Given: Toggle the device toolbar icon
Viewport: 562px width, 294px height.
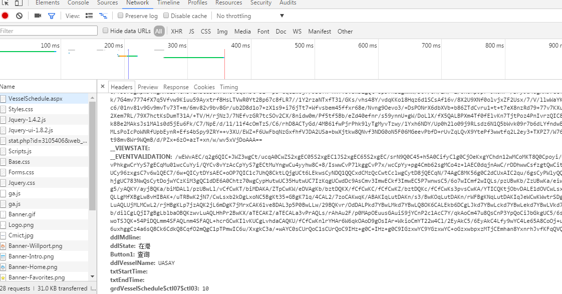Looking at the screenshot, I should coord(18,3).
